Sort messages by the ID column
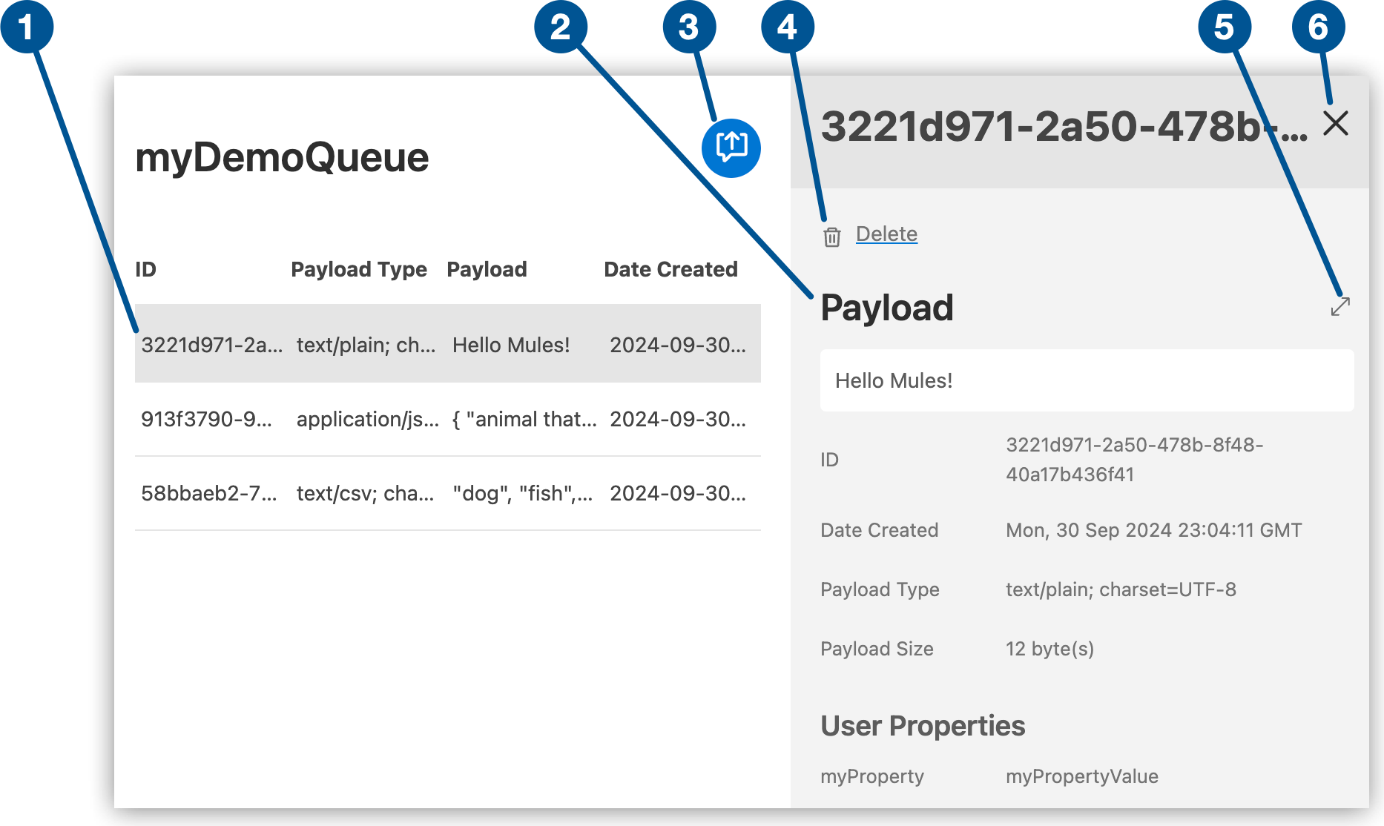 click(146, 269)
